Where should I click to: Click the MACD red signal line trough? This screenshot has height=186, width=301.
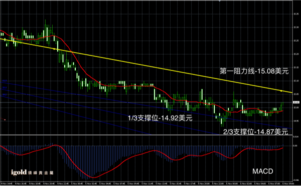[93, 177]
